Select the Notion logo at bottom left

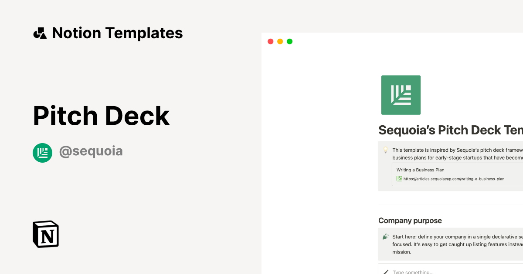coord(45,234)
